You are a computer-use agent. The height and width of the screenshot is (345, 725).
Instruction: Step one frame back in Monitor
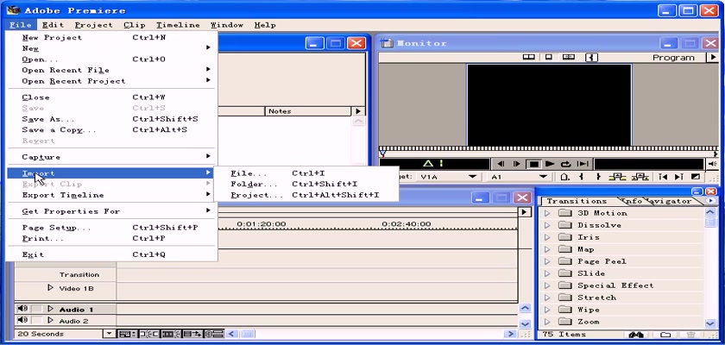click(501, 164)
